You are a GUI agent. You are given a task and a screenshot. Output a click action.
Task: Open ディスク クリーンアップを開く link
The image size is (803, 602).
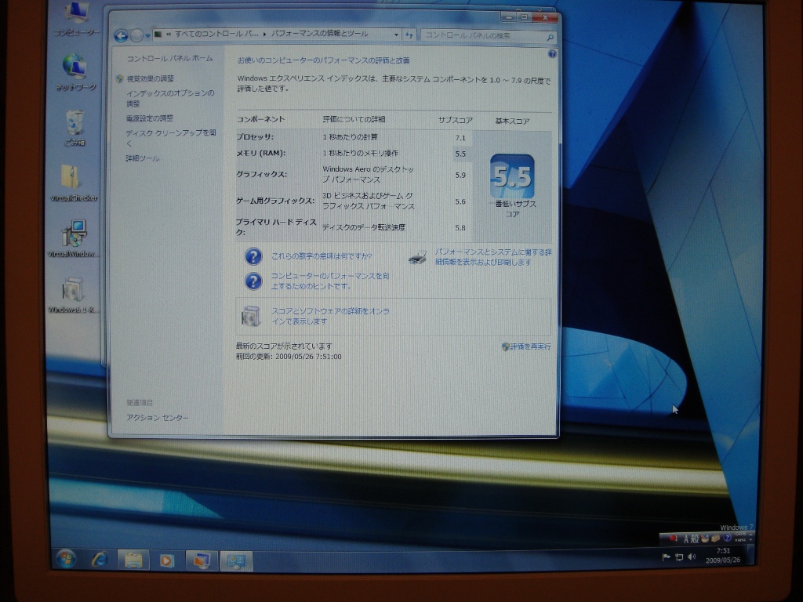point(171,138)
